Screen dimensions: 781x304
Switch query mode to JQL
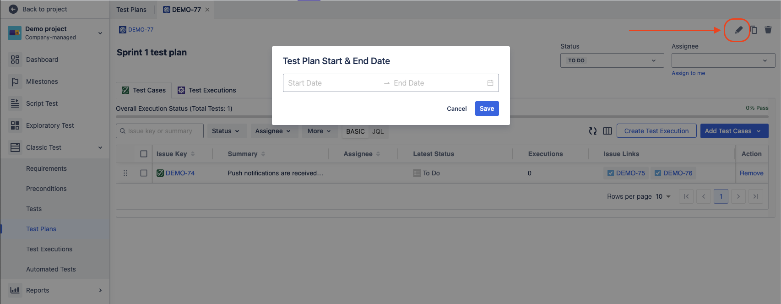(378, 131)
